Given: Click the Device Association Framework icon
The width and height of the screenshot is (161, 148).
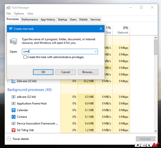Looking at the screenshot, I should (x=14, y=124).
